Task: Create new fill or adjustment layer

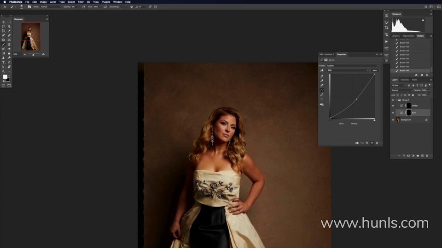Action: (x=413, y=156)
